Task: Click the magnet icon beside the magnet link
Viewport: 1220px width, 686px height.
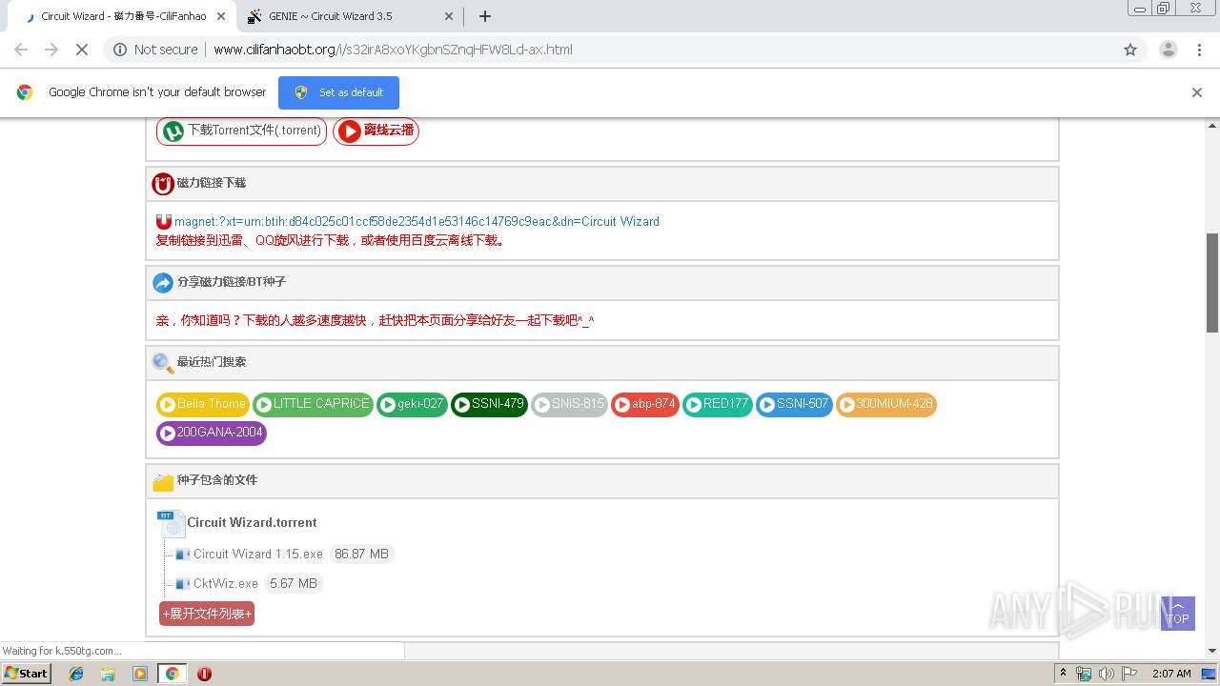Action: click(164, 221)
